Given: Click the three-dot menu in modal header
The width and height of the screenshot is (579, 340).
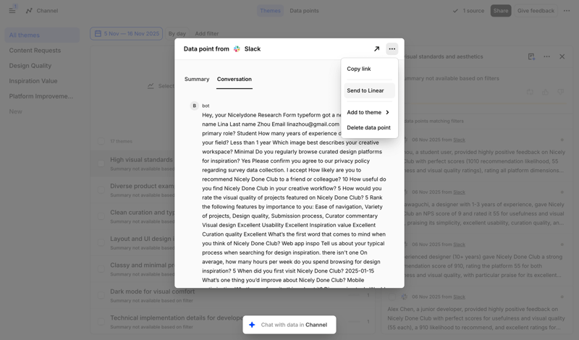Looking at the screenshot, I should [x=392, y=49].
